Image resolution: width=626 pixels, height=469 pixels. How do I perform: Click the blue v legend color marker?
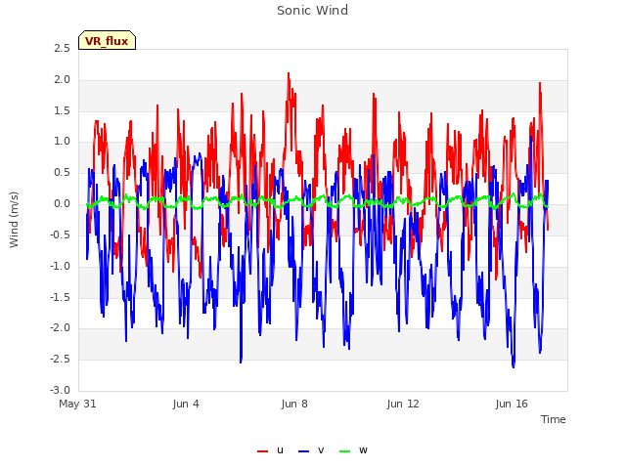click(303, 451)
